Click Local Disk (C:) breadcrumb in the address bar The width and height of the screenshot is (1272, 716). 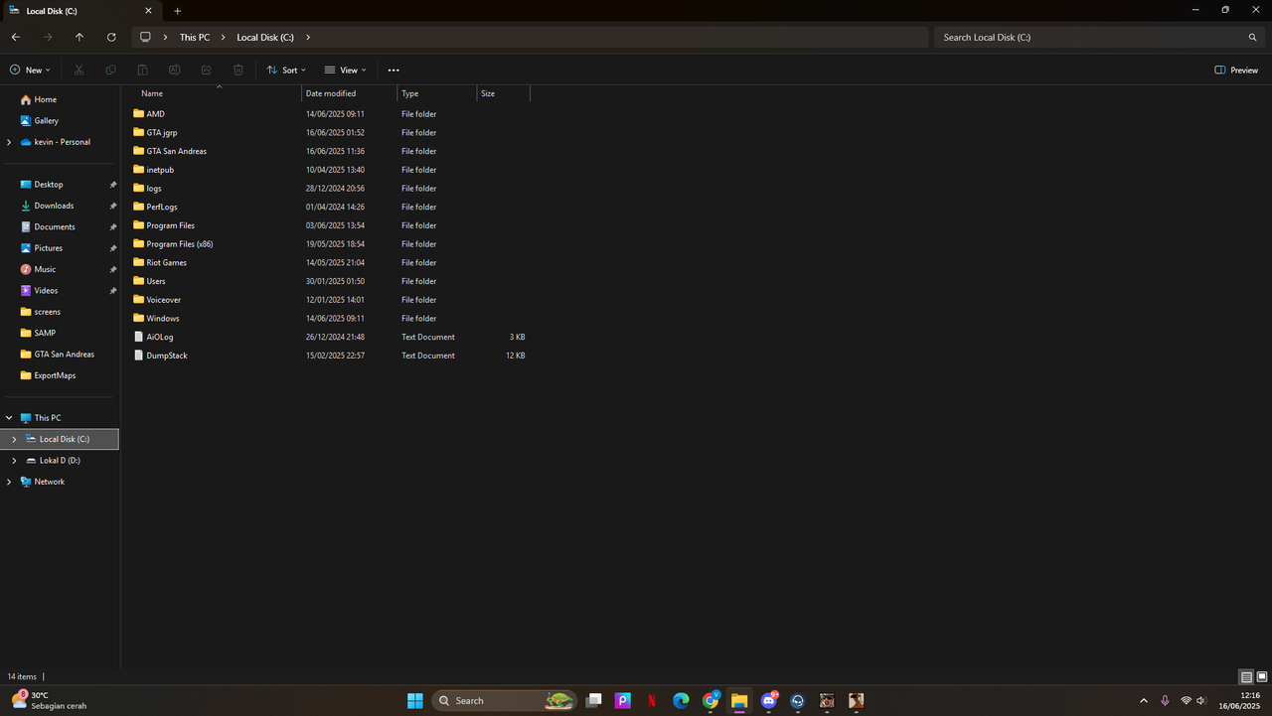click(265, 37)
